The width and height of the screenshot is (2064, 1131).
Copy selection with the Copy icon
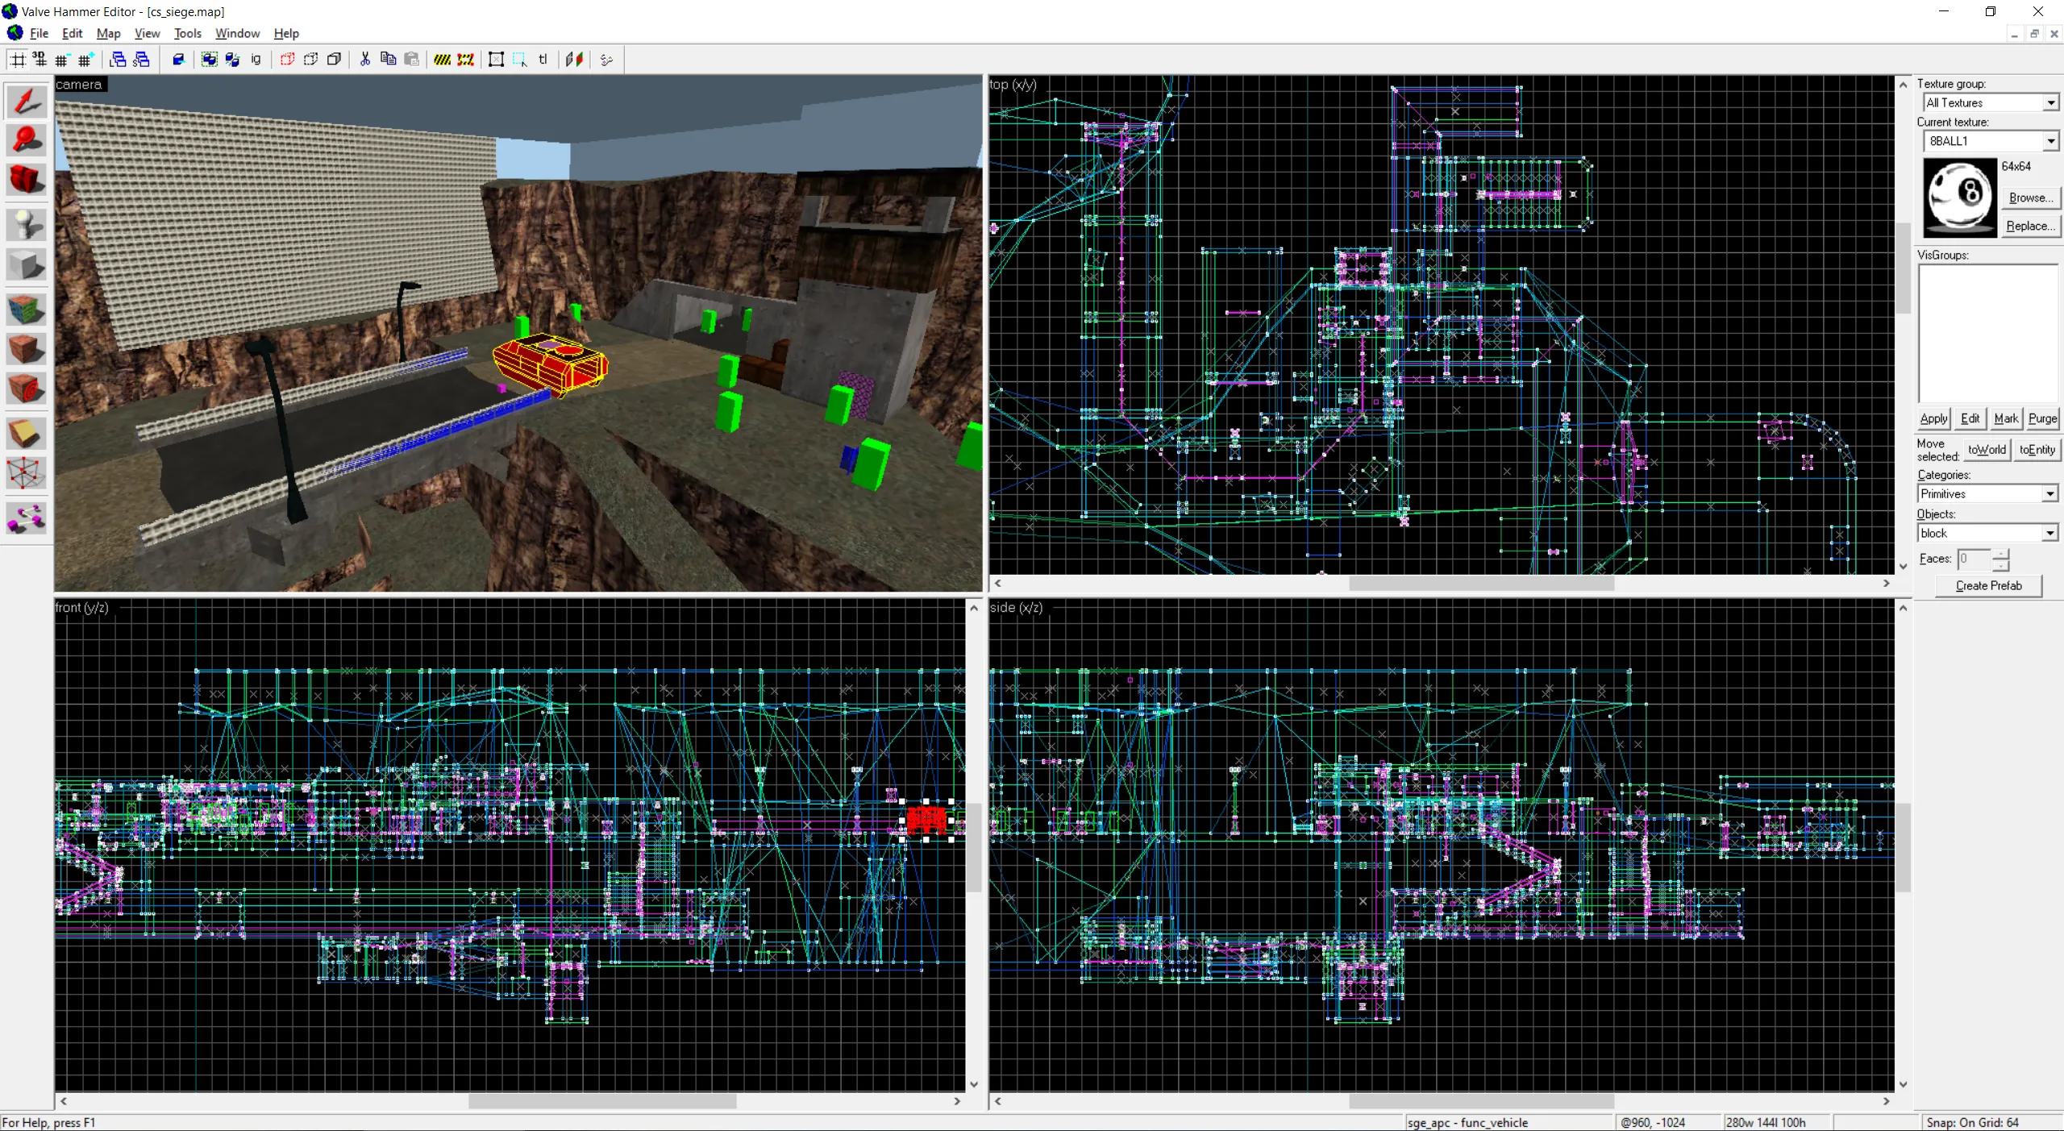tap(388, 60)
